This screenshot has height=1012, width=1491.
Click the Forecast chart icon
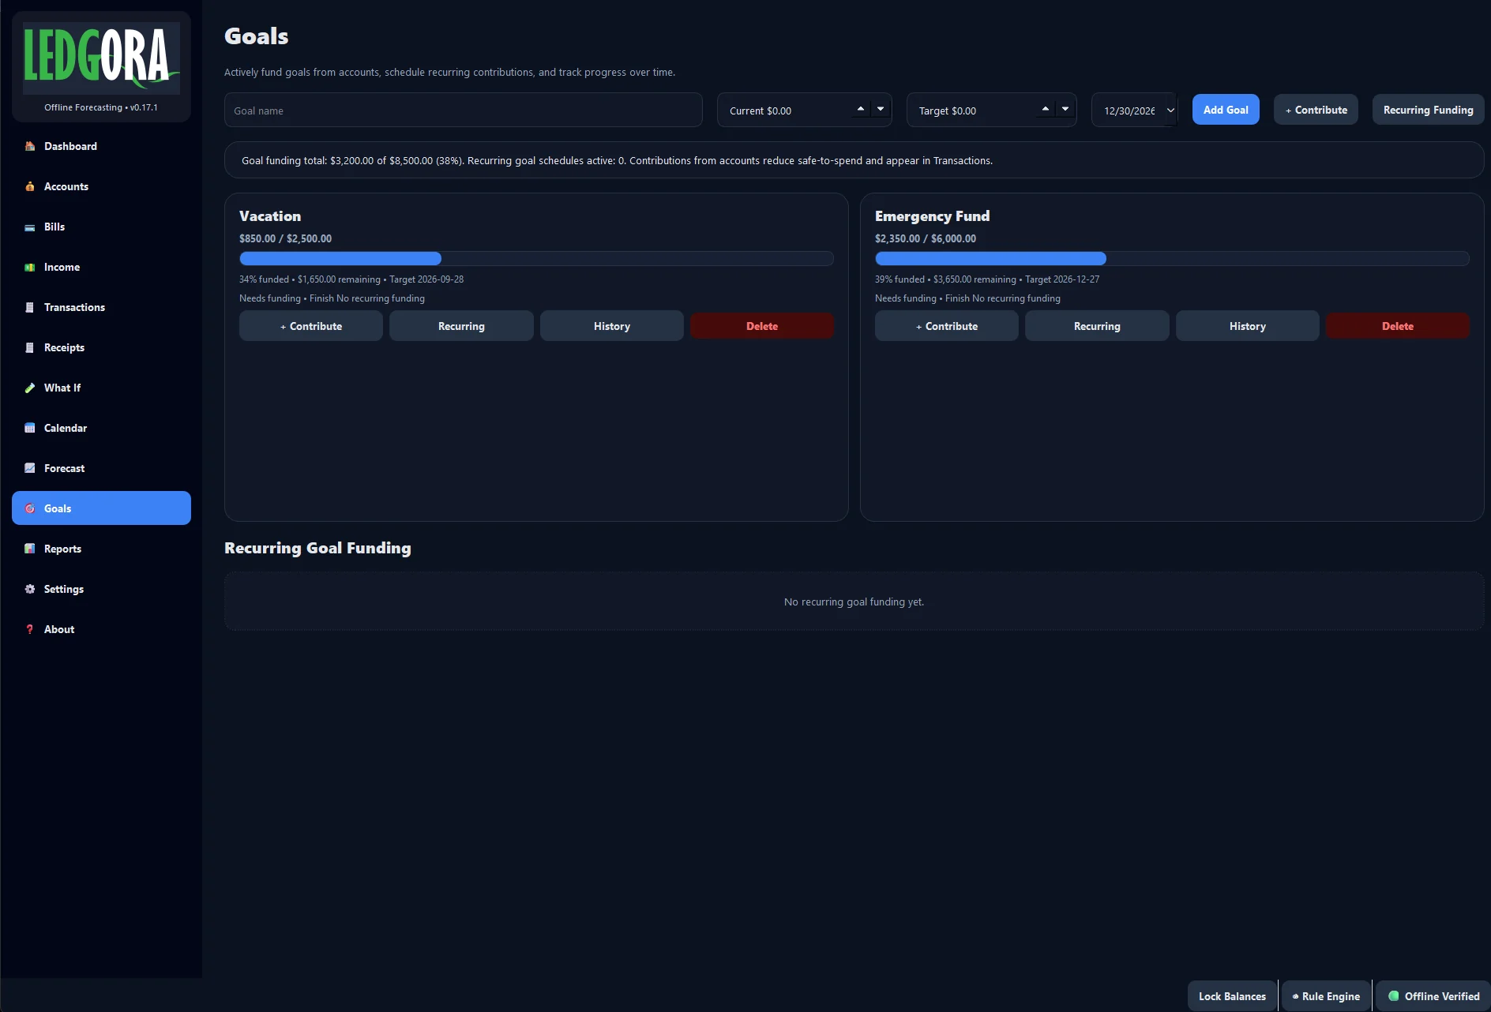(x=30, y=468)
